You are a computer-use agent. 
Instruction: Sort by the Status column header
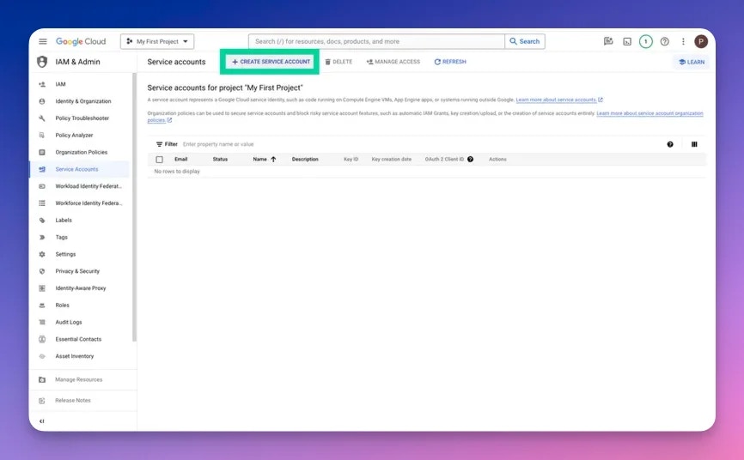click(220, 160)
